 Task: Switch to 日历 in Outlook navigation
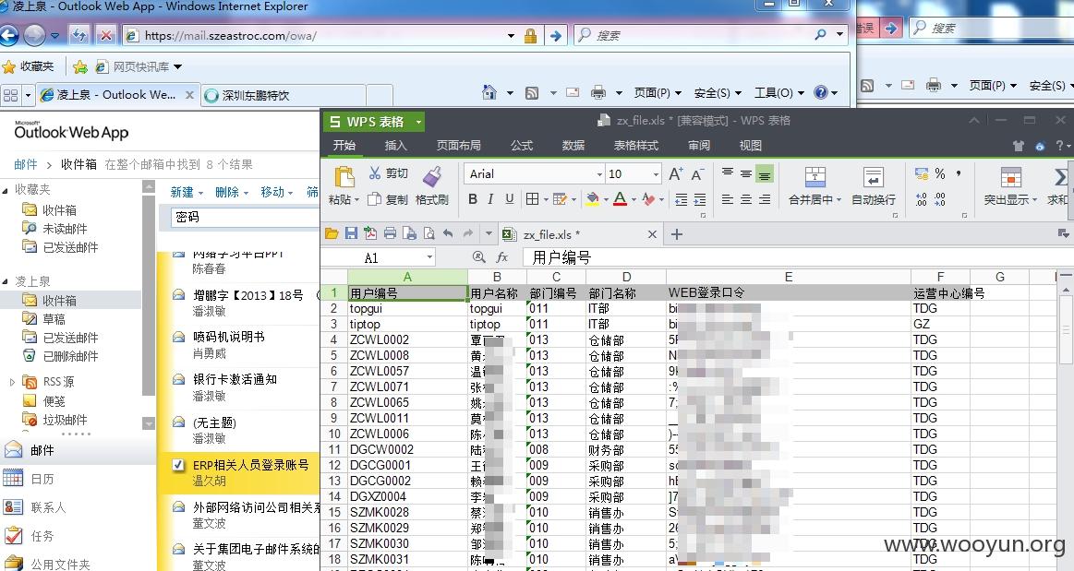tap(42, 479)
